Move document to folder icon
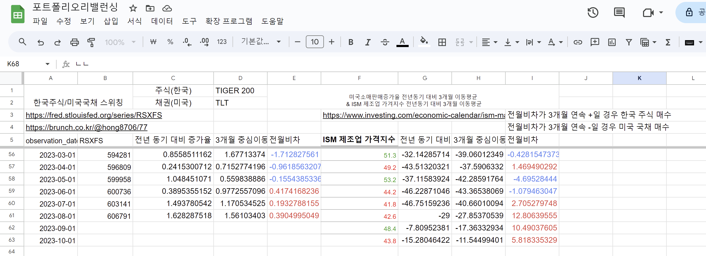 click(150, 8)
